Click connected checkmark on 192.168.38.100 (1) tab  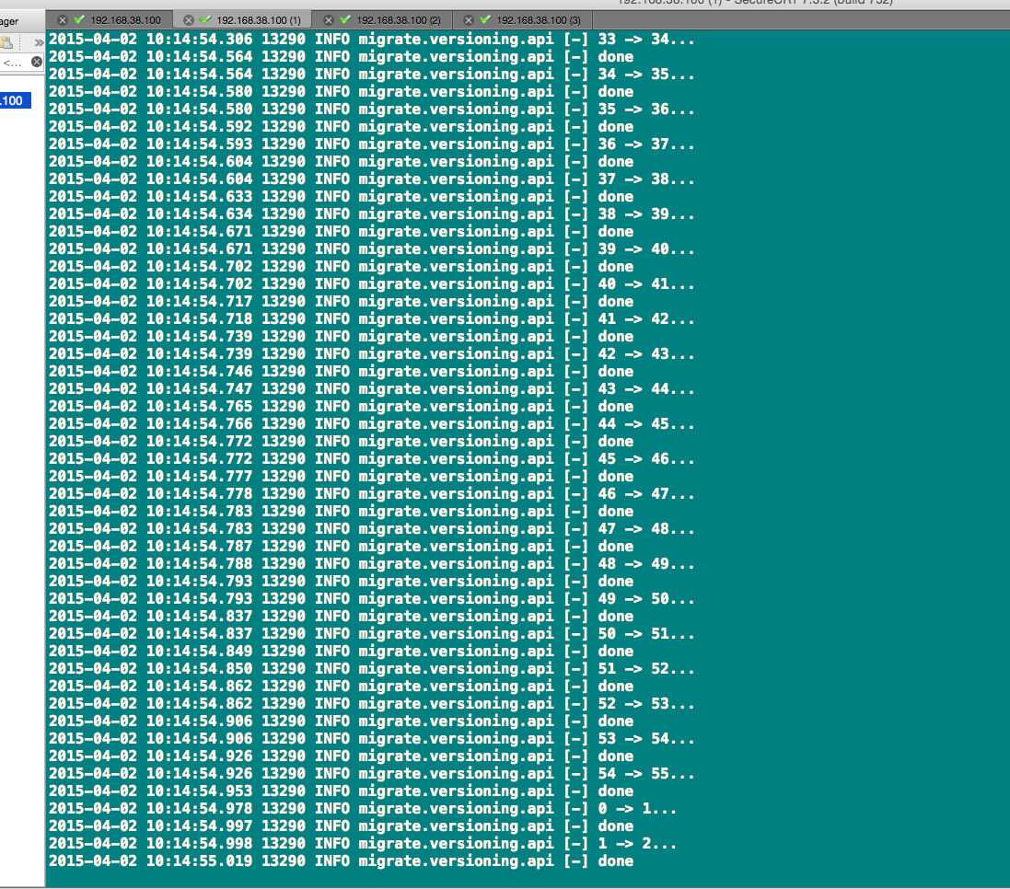pos(205,19)
